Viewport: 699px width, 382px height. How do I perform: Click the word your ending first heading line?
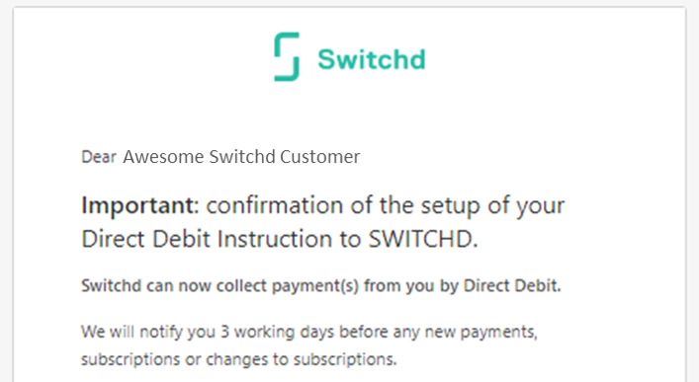tap(540, 206)
